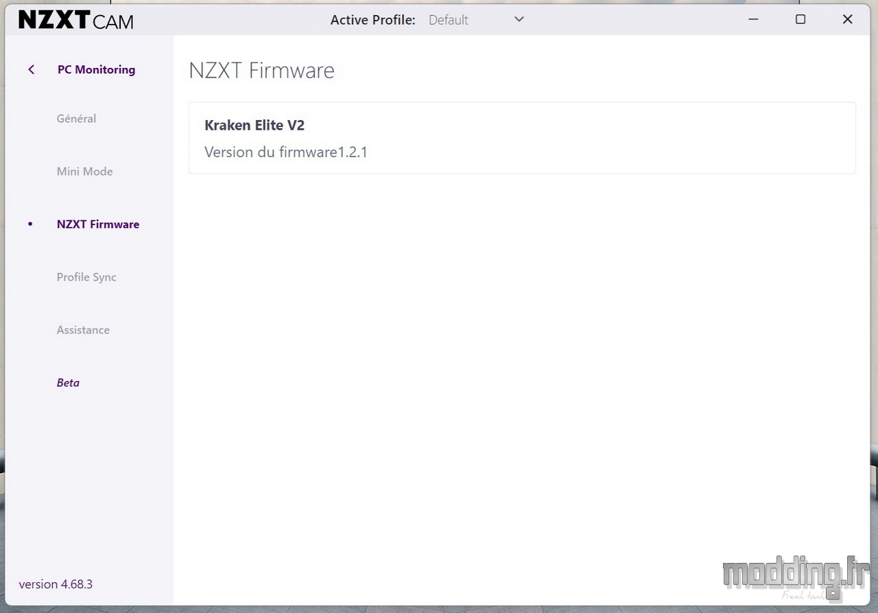Open the Assistance page
Viewport: 878px width, 613px height.
coord(83,330)
